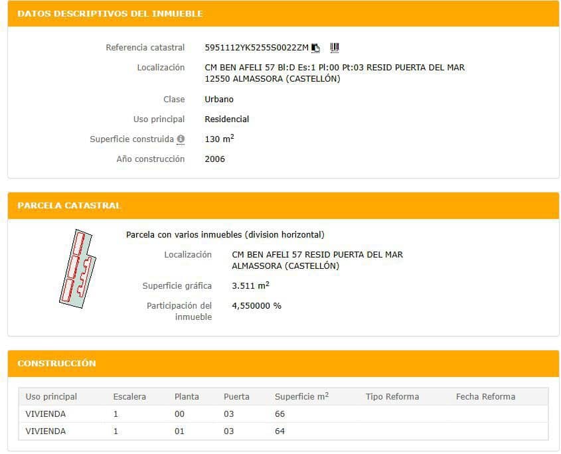Collapse the Construcción section header
Screen dimensions: 561x454
click(x=57, y=364)
